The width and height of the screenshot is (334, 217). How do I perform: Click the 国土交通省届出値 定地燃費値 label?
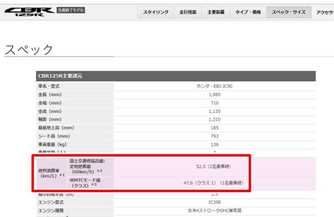point(87,167)
